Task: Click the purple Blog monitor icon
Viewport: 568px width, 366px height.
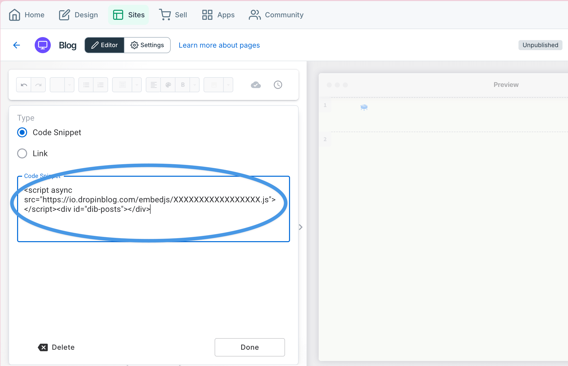Action: pyautogui.click(x=43, y=45)
